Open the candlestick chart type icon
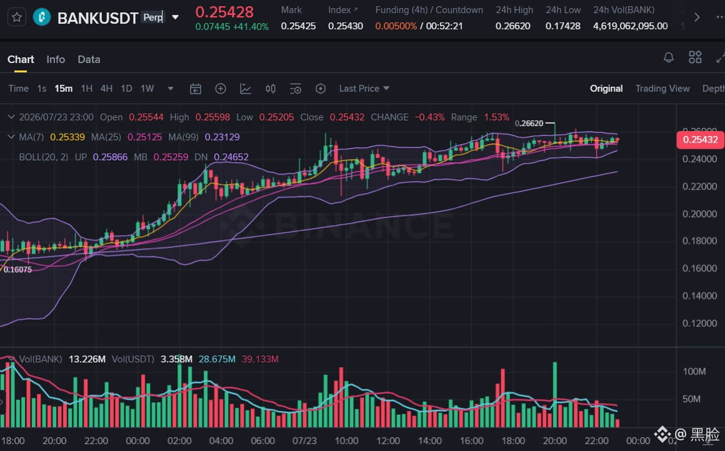The width and height of the screenshot is (725, 451). coord(271,89)
